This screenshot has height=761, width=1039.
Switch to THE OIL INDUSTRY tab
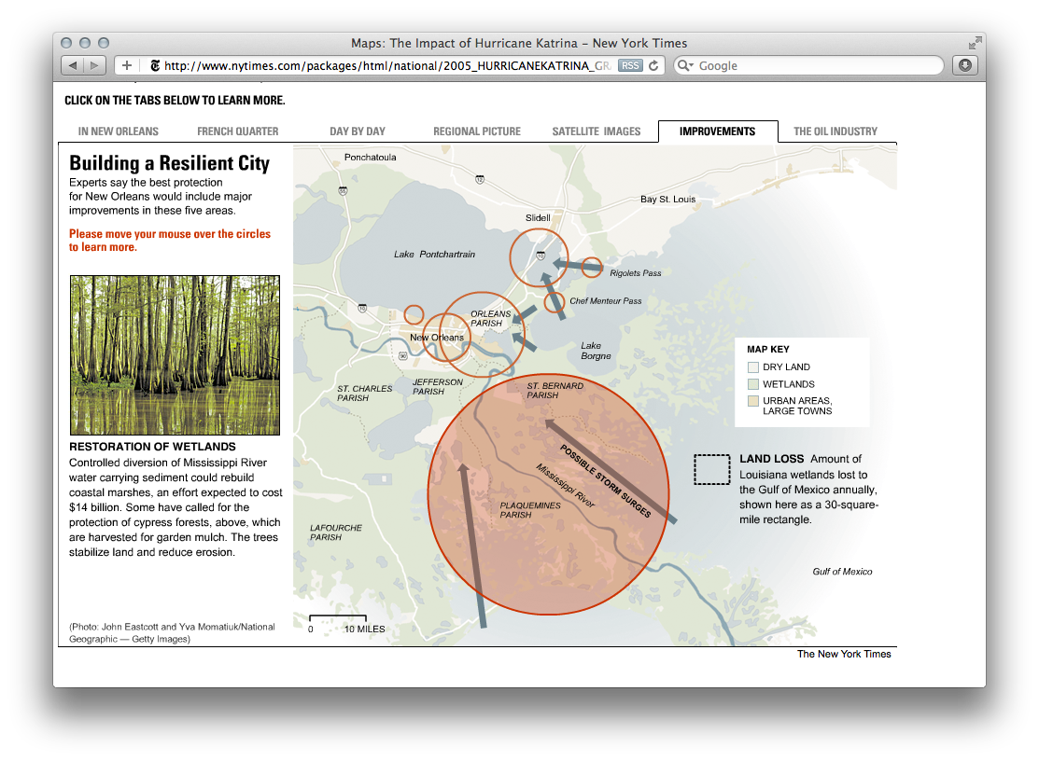[x=835, y=131]
